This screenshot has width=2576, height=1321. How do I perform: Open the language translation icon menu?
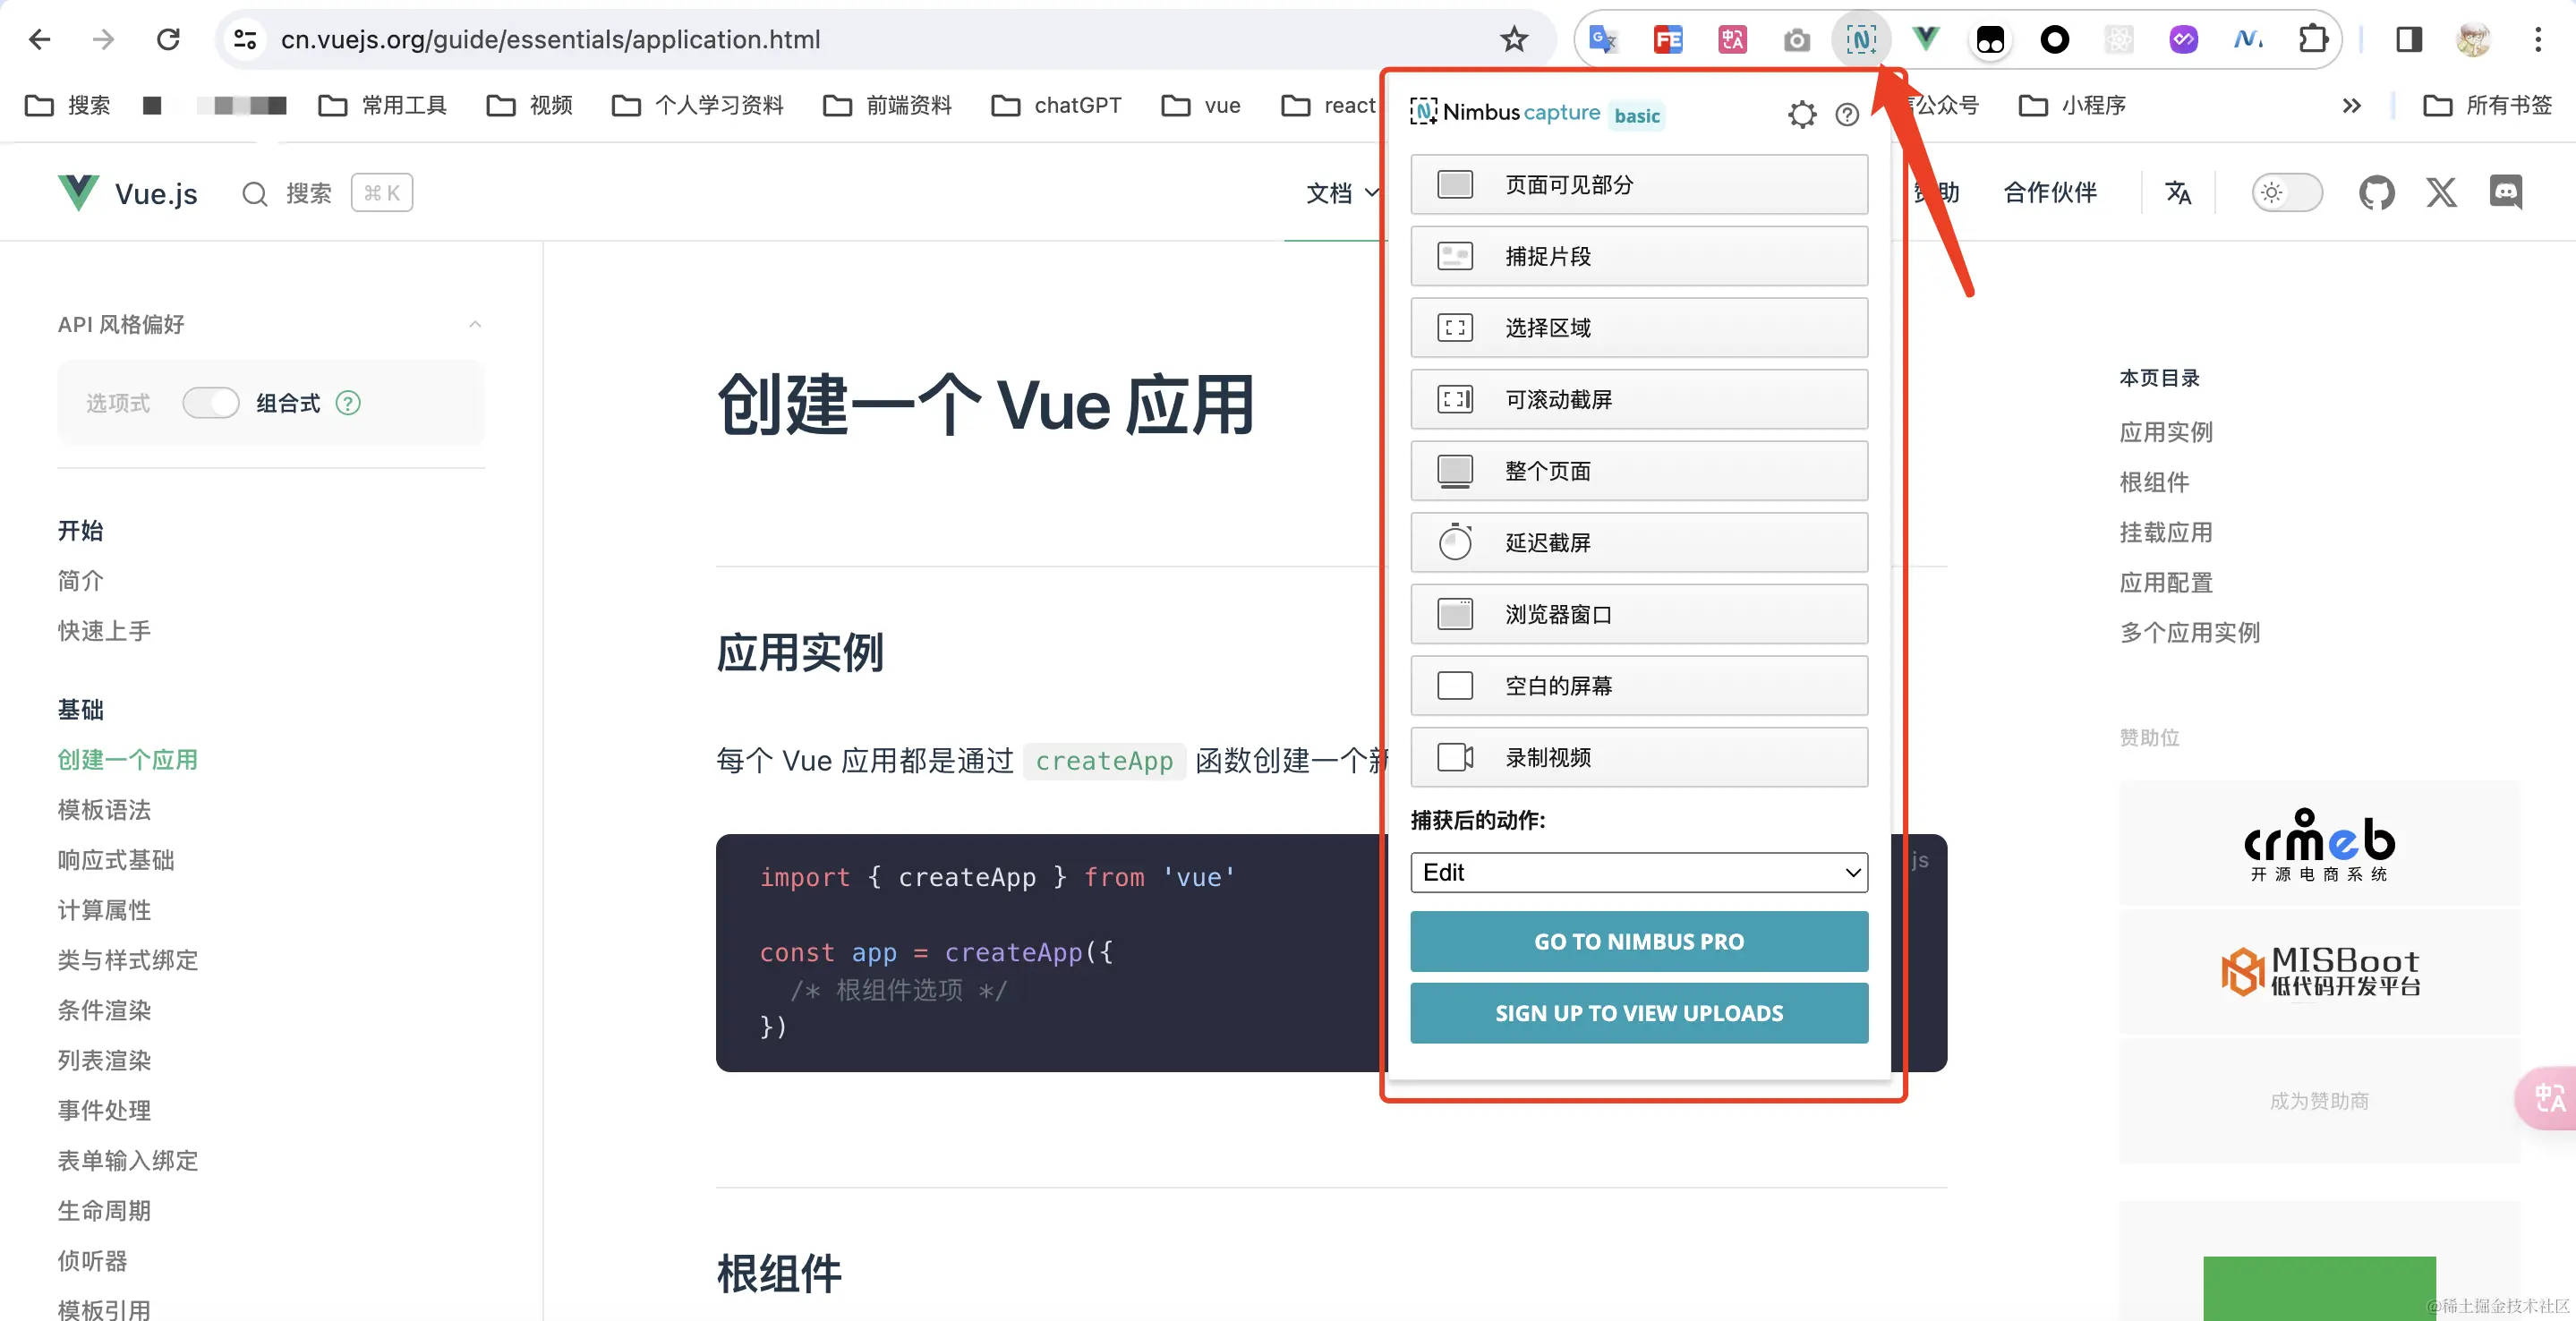pos(2178,192)
